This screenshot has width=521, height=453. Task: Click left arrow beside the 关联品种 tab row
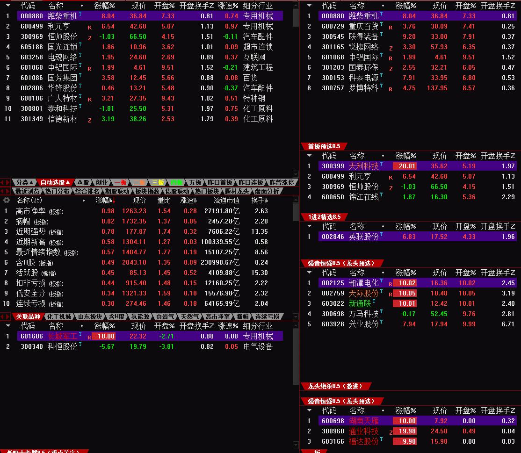click(x=2, y=316)
